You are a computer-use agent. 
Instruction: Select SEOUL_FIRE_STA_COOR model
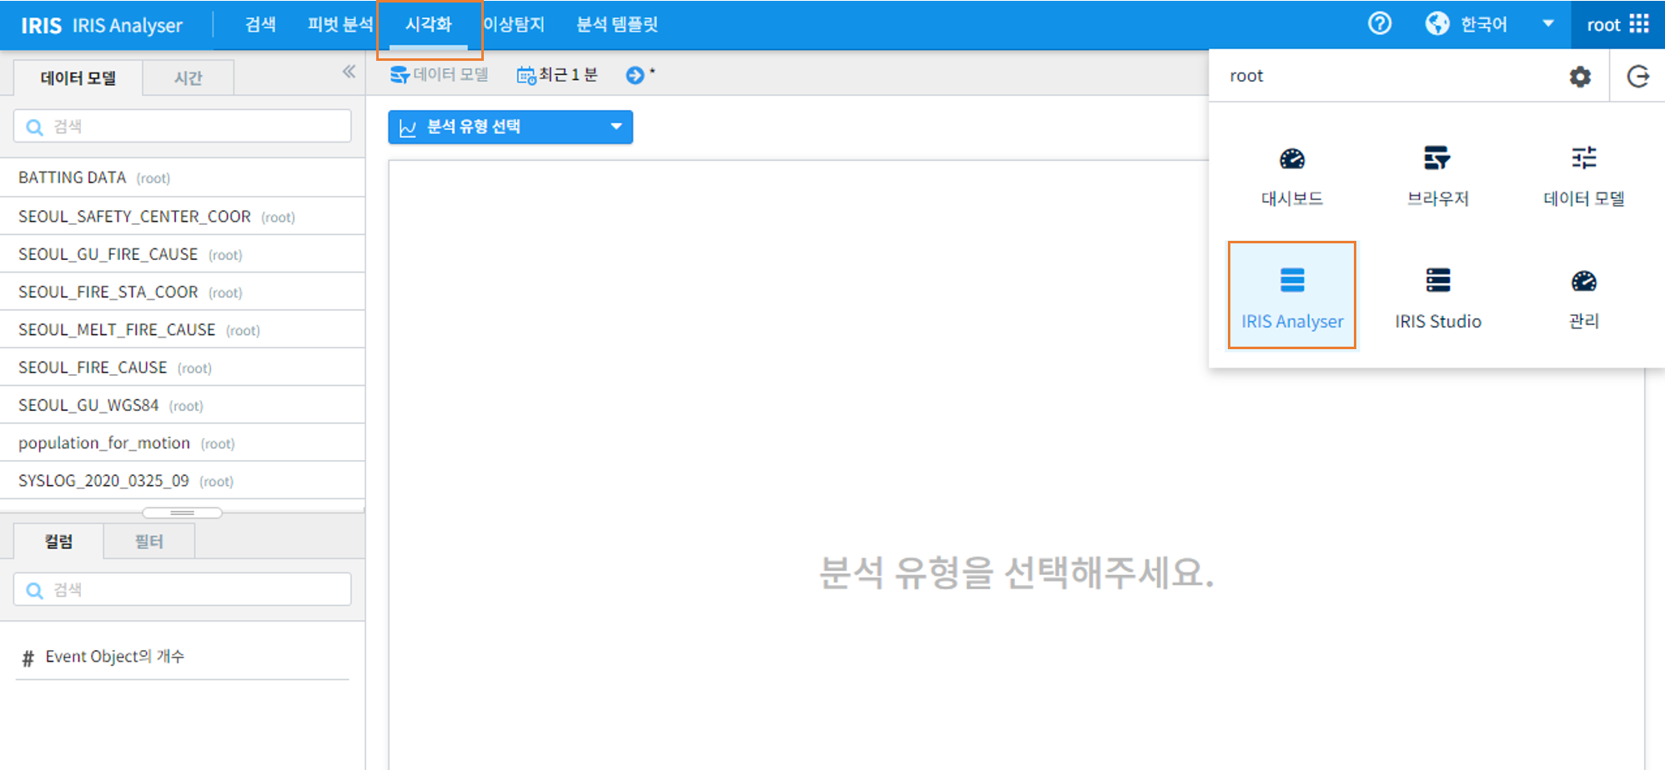pyautogui.click(x=183, y=292)
